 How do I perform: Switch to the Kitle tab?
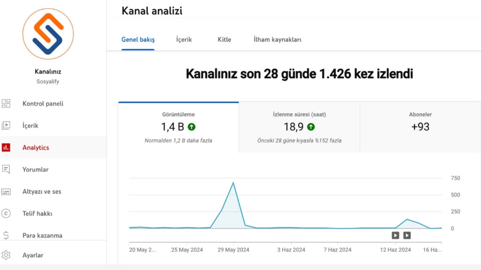224,39
